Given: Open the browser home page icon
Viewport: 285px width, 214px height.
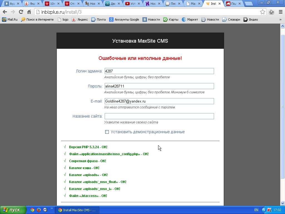Looking at the screenshot, I should (x=29, y=12).
